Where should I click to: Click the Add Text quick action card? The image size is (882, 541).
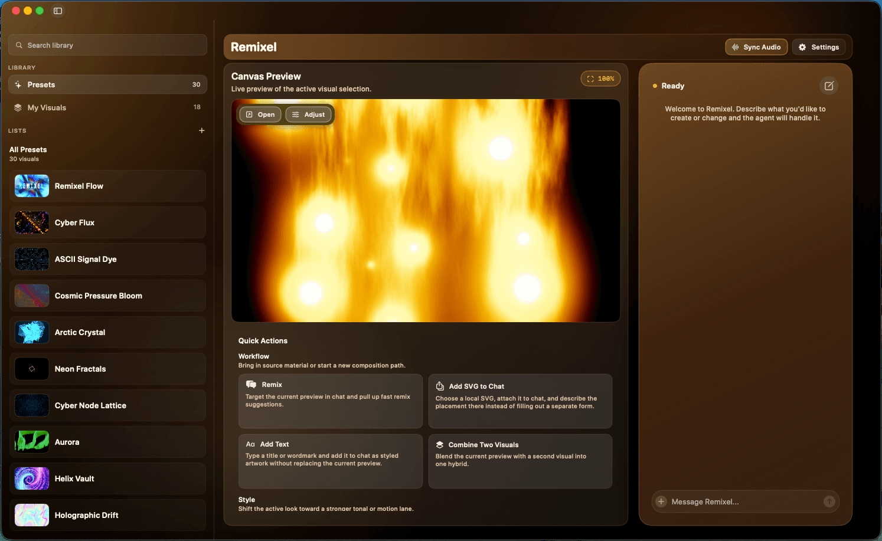(331, 461)
